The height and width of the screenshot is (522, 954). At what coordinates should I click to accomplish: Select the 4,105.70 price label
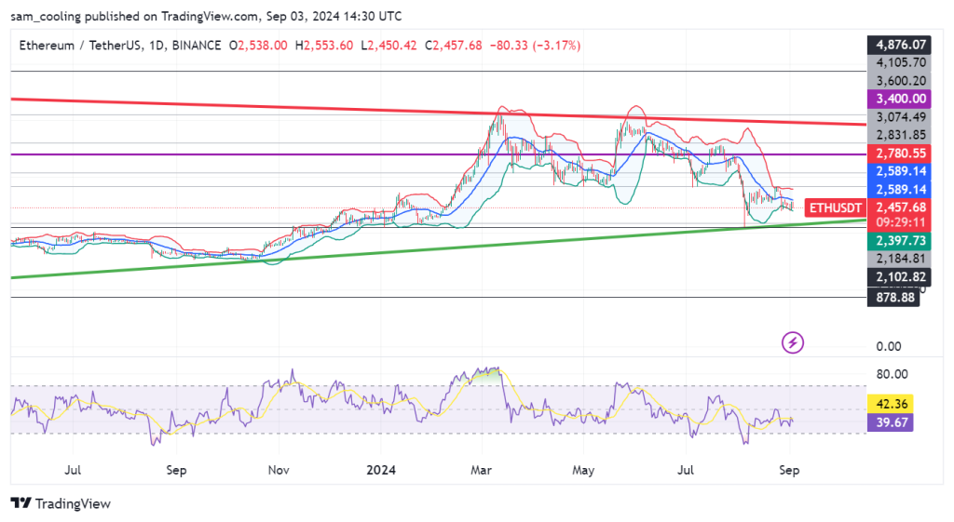[901, 62]
